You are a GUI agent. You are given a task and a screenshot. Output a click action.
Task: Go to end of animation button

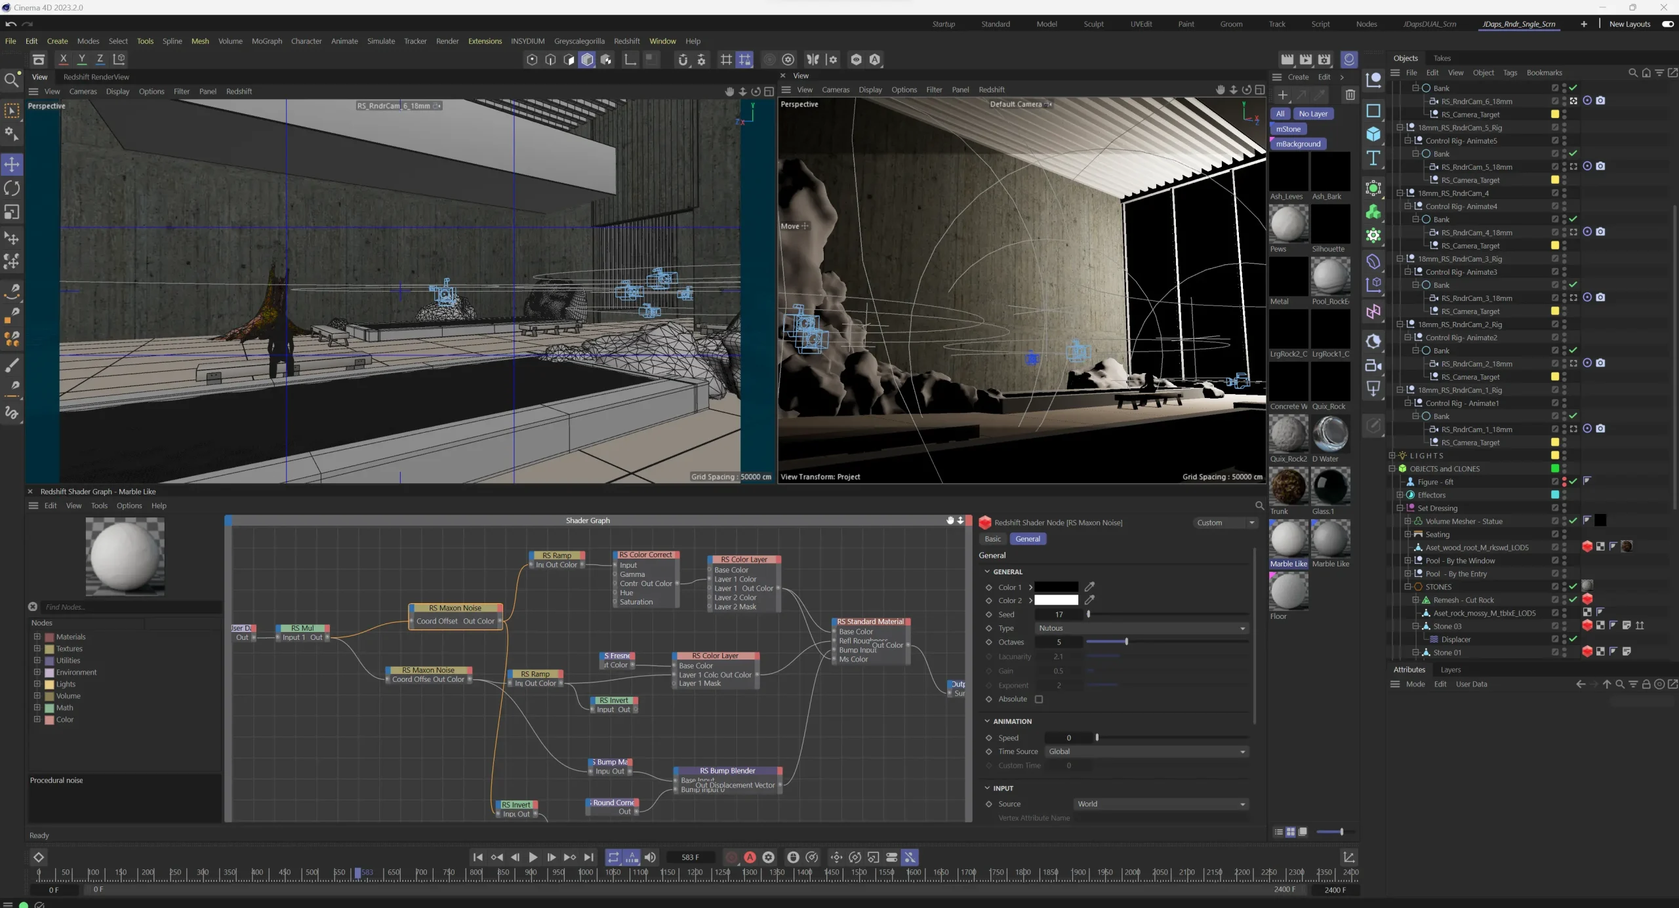pos(588,857)
